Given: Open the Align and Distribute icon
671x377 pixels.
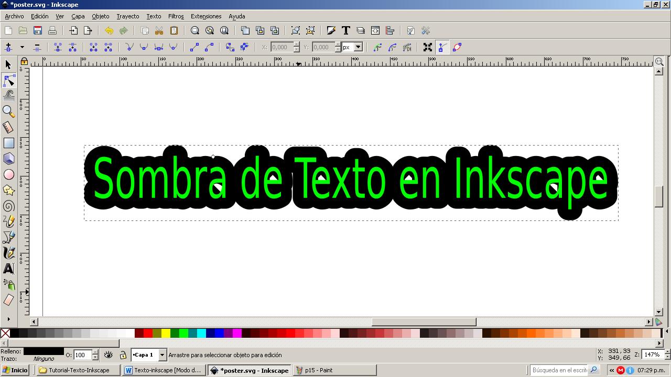Looking at the screenshot, I should pos(390,31).
